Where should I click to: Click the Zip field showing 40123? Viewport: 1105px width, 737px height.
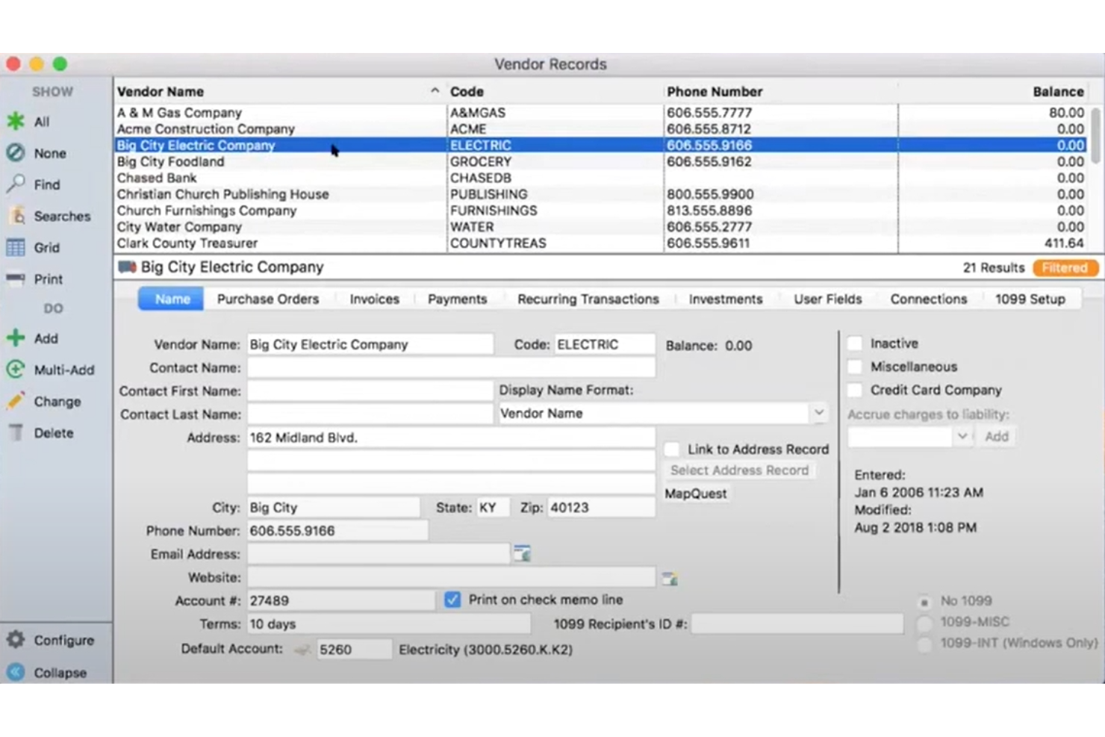pyautogui.click(x=601, y=507)
